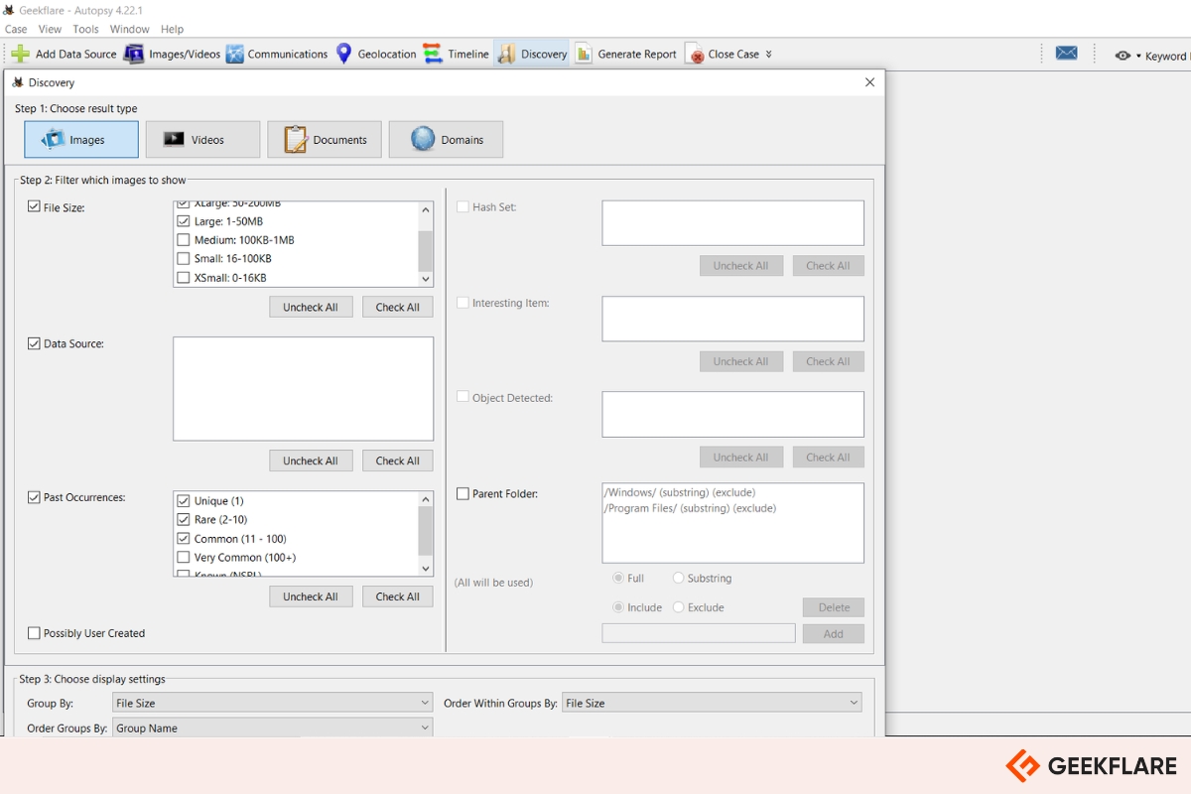Select the Images result type button
1191x794 pixels.
81,140
